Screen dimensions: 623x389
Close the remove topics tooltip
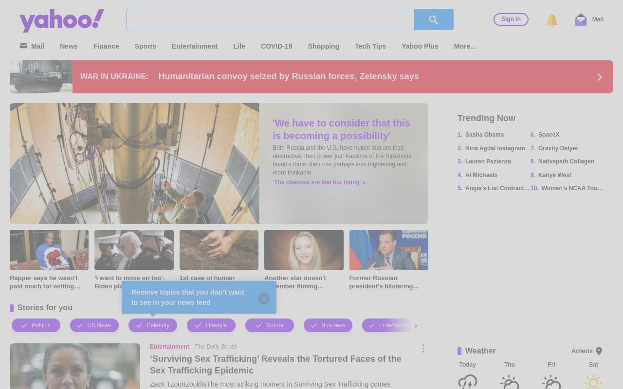(x=264, y=299)
